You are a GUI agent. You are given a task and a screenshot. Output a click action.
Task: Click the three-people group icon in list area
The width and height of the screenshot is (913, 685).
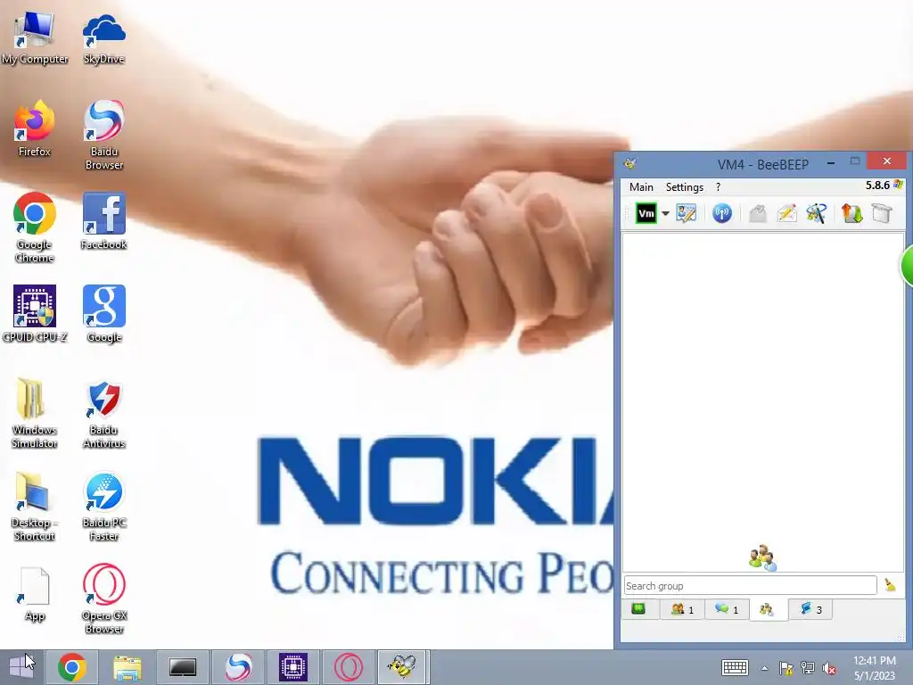coord(762,557)
